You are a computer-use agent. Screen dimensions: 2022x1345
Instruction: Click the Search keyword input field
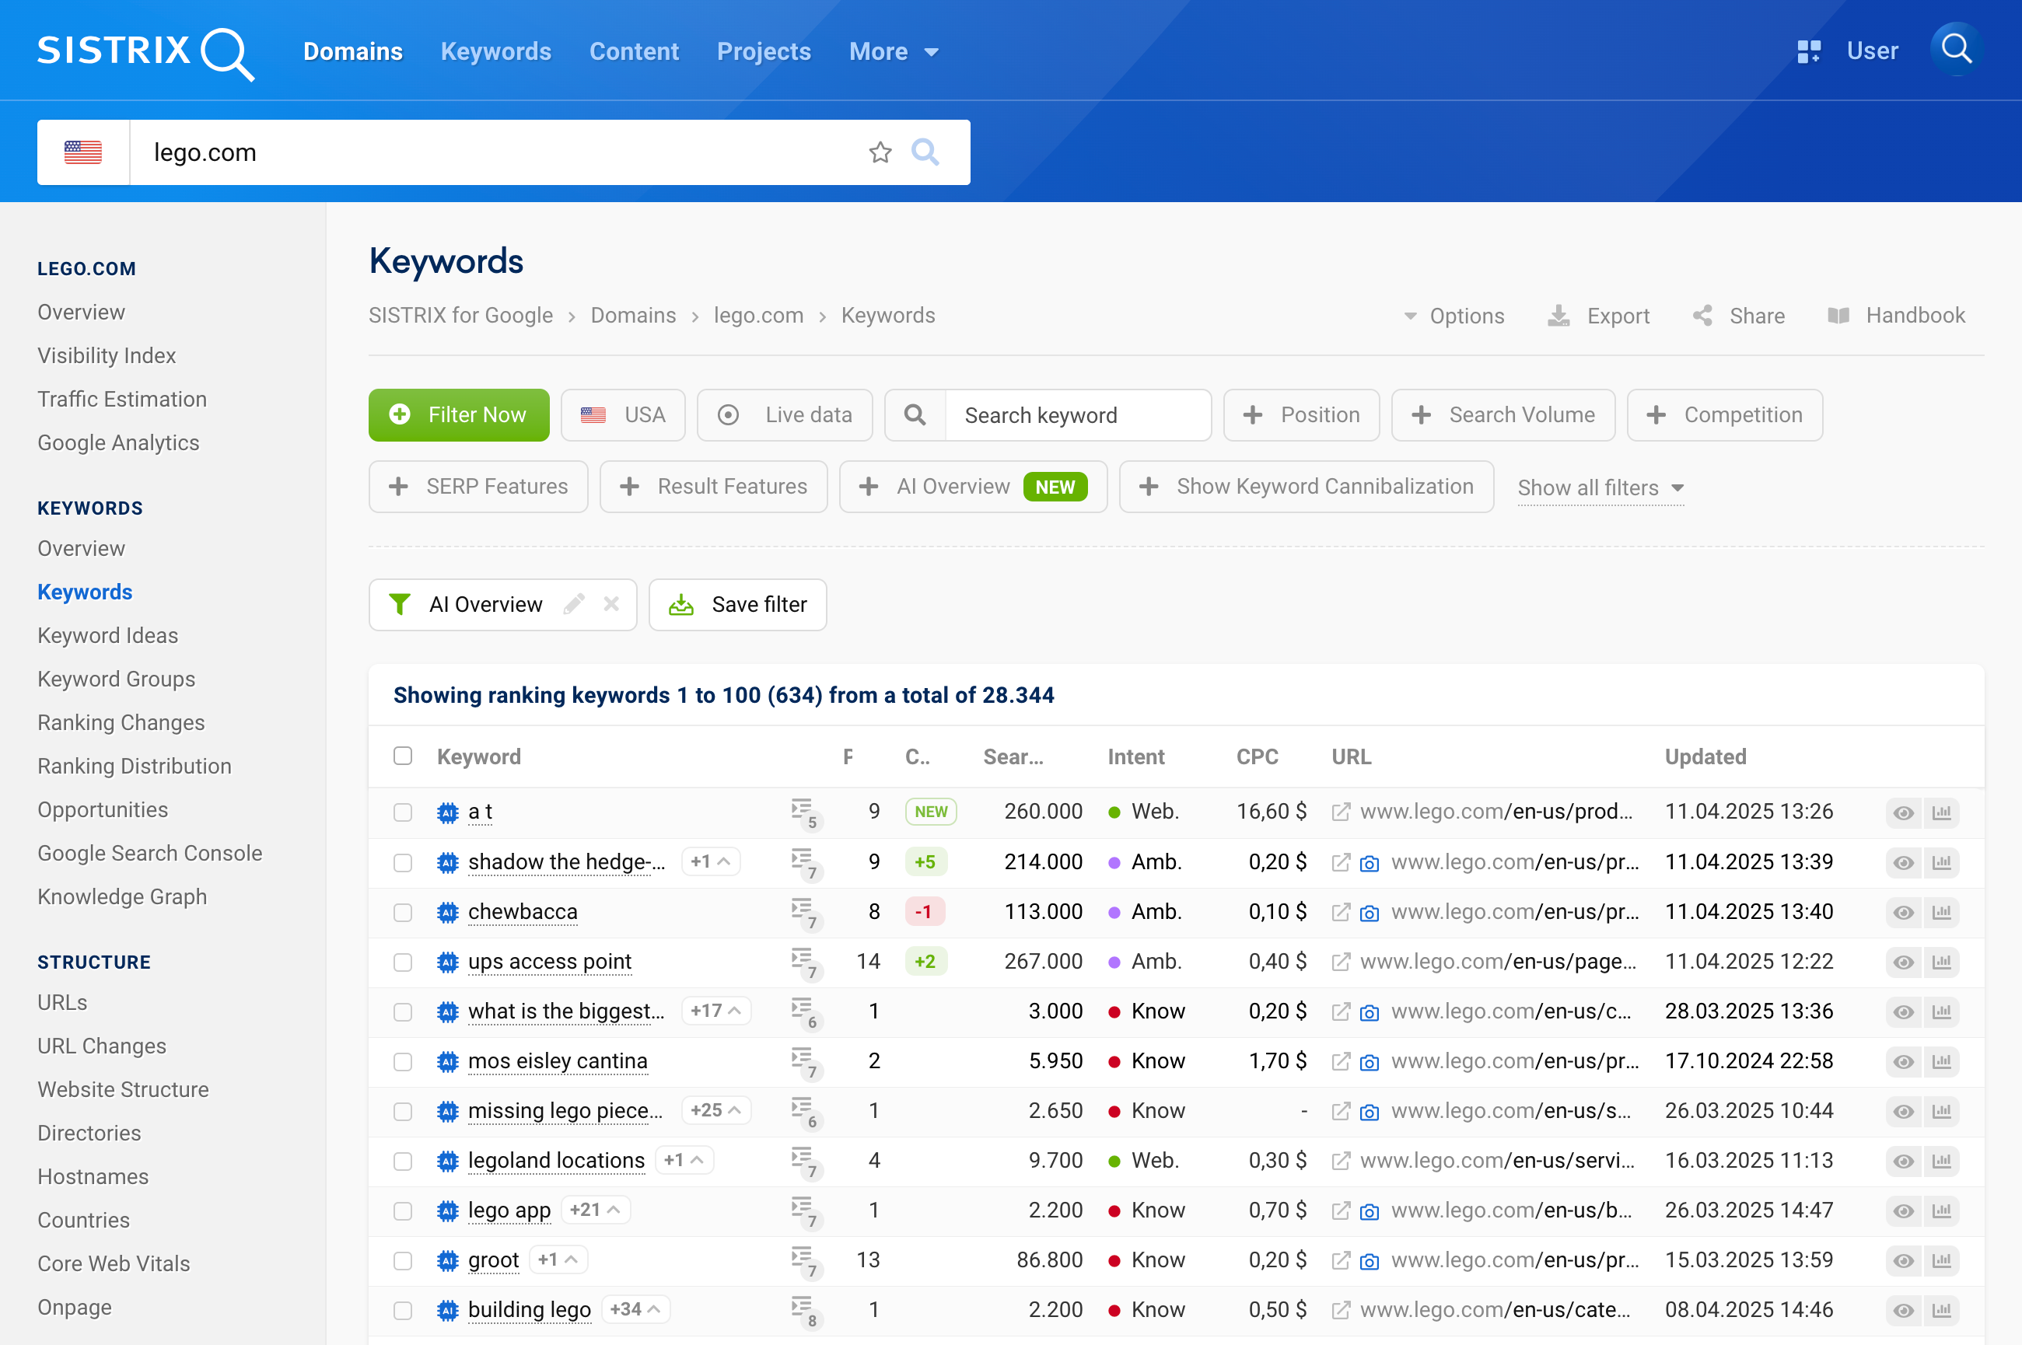[1076, 415]
